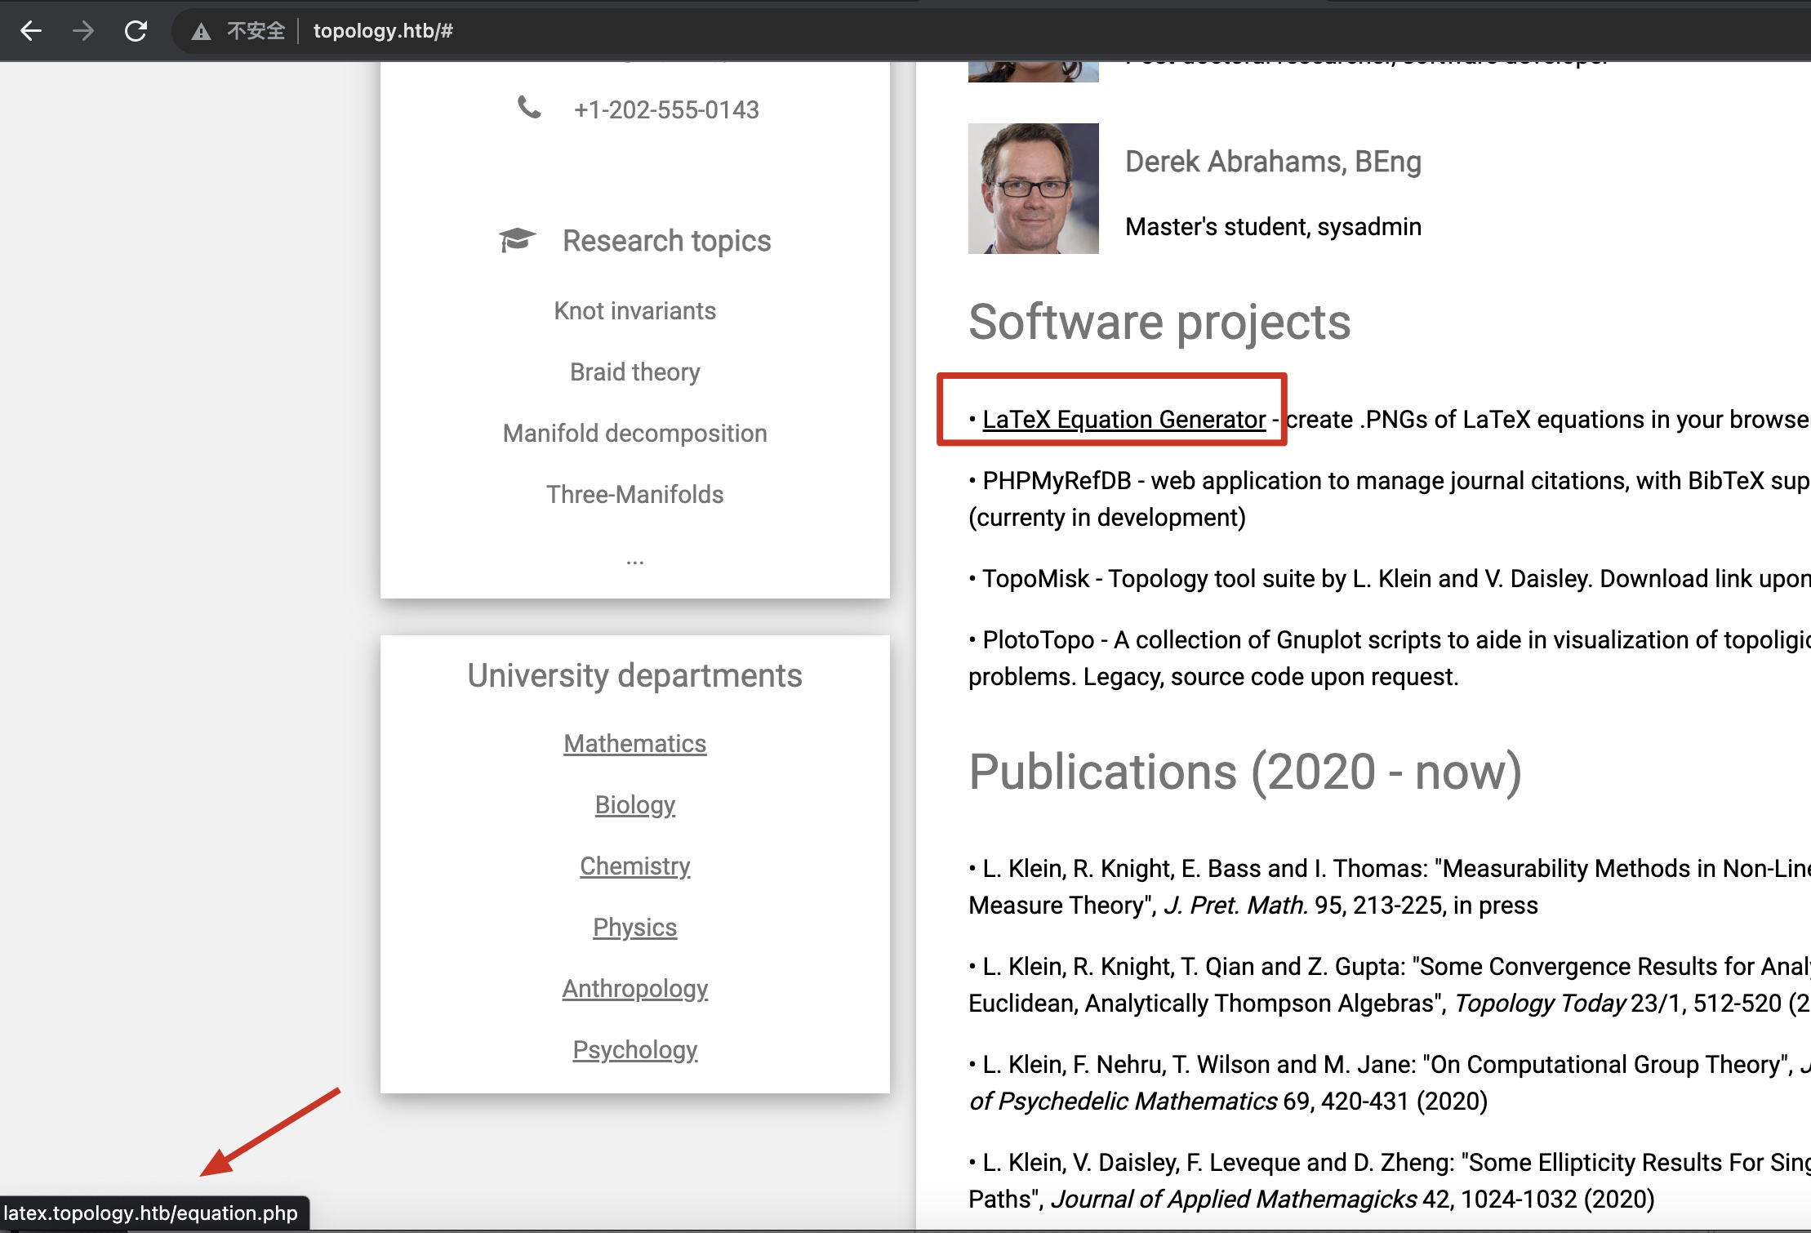Click the topology.htb address bar
Viewport: 1811px width, 1233px height.
(x=383, y=31)
